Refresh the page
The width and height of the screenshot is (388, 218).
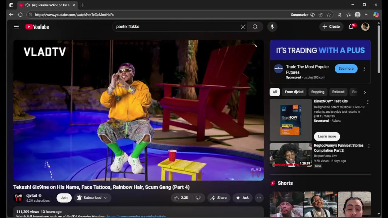point(20,15)
